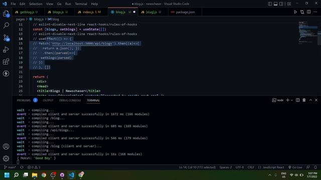Viewport: 321px width, 180px height.
Task: Open editor More Actions ellipsis
Action: click(x=315, y=12)
